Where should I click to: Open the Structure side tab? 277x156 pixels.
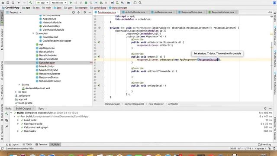2,92
